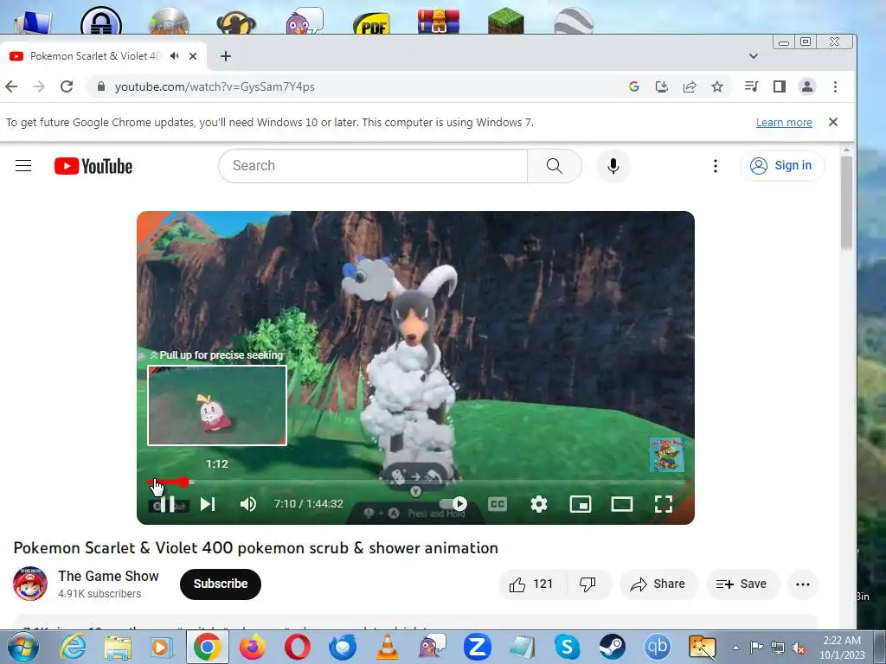
Task: Open a new tab
Action: coord(226,56)
